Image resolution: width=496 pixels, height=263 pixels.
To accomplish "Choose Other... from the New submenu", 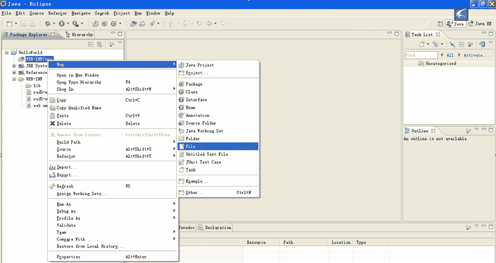I will [x=218, y=192].
